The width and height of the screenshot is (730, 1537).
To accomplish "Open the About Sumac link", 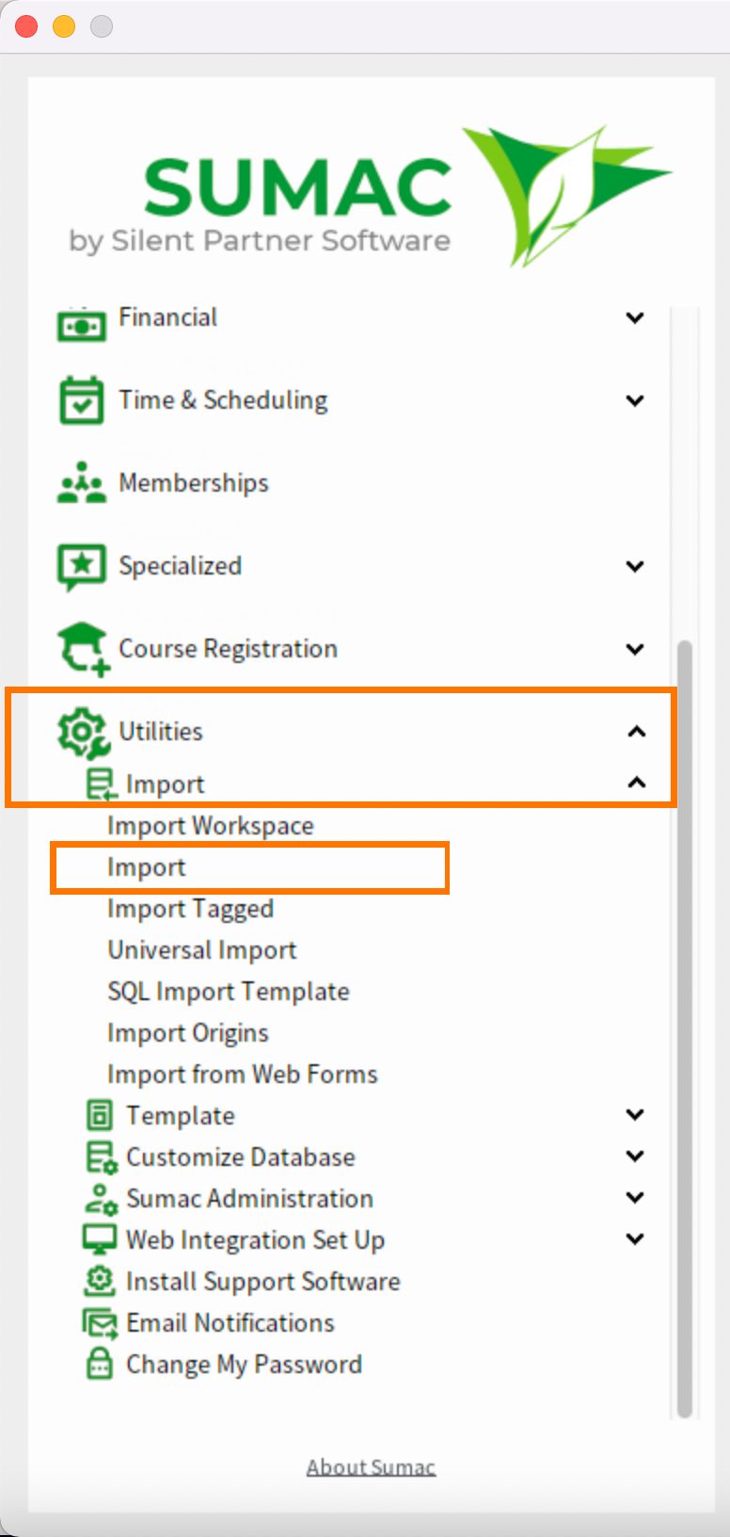I will (371, 1467).
